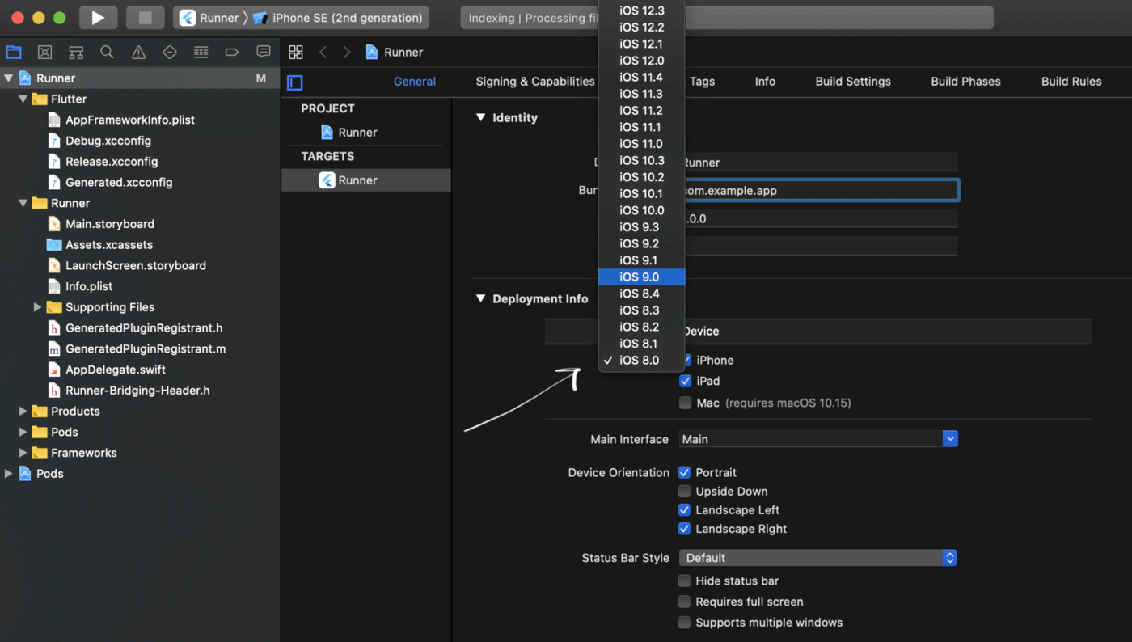Expand the Frameworks group
Image resolution: width=1132 pixels, height=642 pixels.
tap(23, 453)
